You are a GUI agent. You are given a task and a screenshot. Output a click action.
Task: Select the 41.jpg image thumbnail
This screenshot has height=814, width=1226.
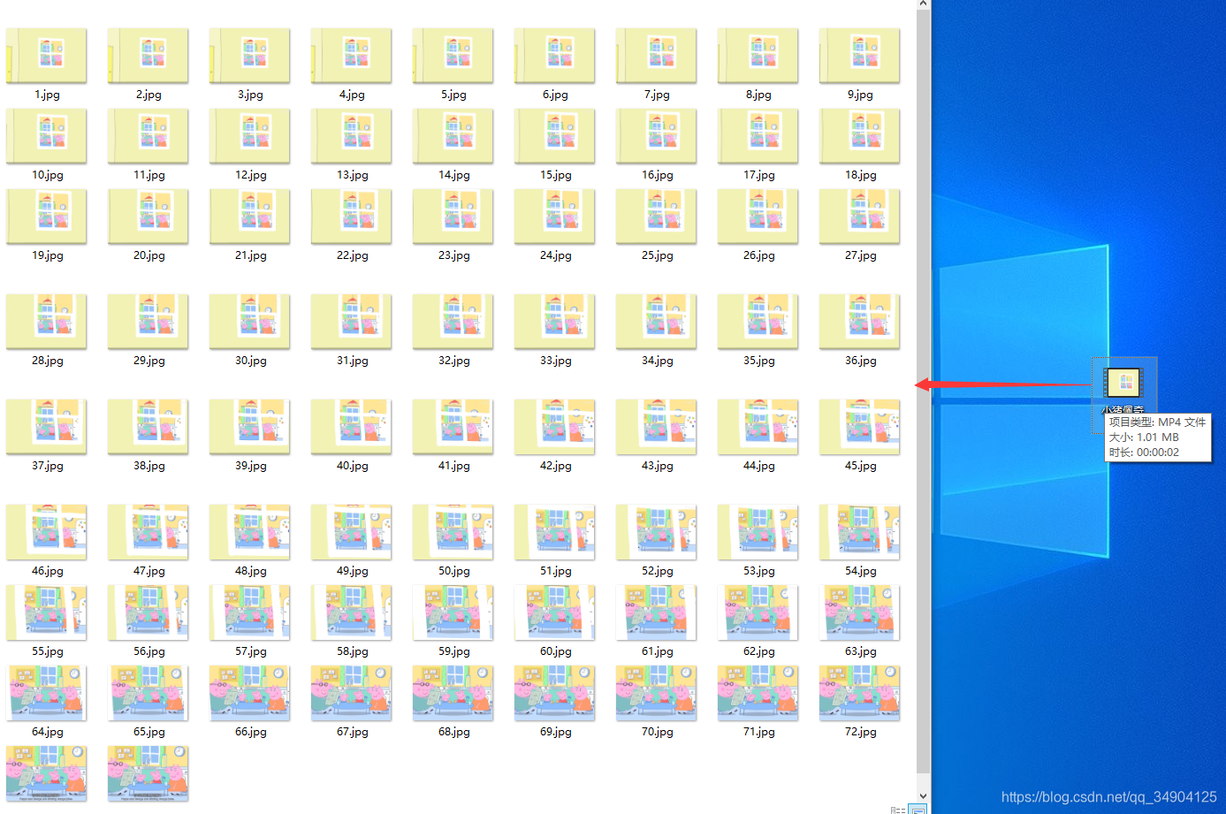pyautogui.click(x=453, y=427)
